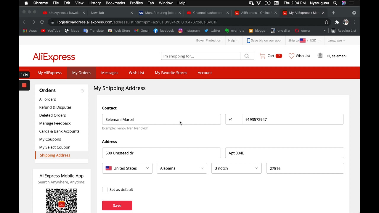Click the zip code field 27516
Image resolution: width=379 pixels, height=213 pixels.
coord(305,168)
